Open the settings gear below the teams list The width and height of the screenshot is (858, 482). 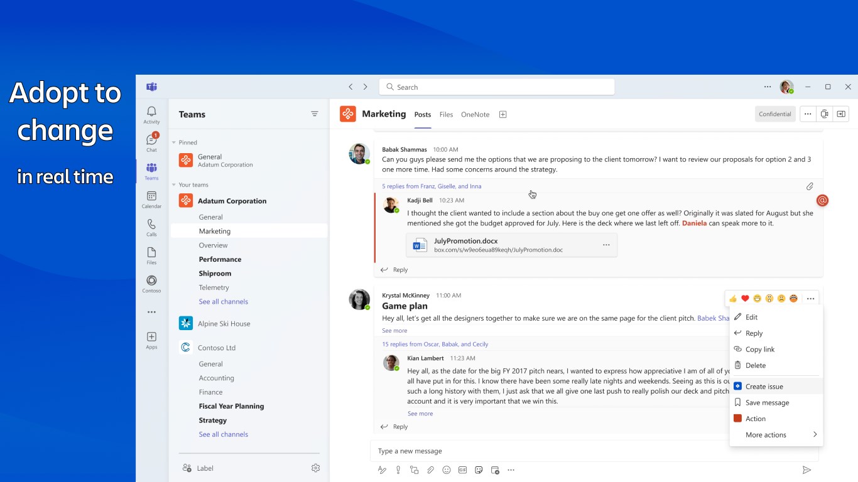pos(316,468)
